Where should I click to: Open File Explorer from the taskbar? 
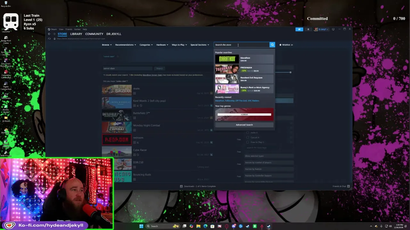pyautogui.click(x=198, y=226)
